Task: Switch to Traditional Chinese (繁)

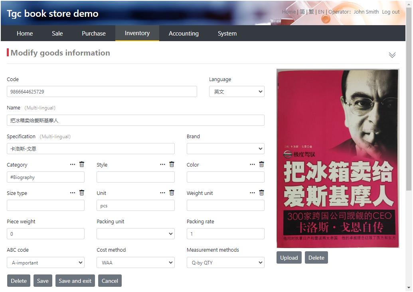Action: [311, 12]
